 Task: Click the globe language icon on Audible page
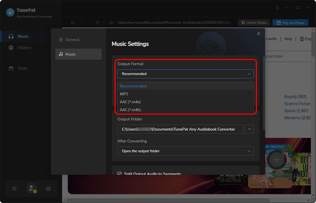[302, 39]
